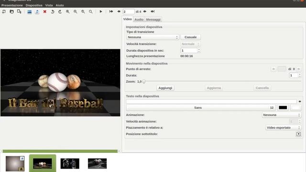This screenshot has height=172, width=306.
Task: Click Durata diapositiva in sec field
Action: (189, 51)
